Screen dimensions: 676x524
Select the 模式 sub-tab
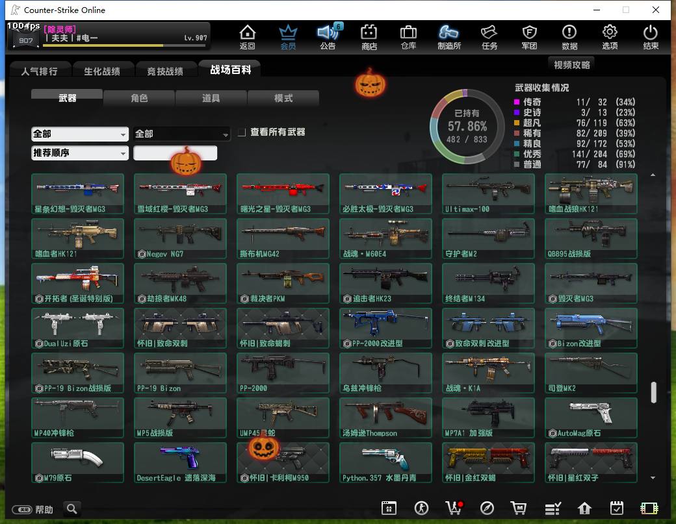pyautogui.click(x=283, y=98)
